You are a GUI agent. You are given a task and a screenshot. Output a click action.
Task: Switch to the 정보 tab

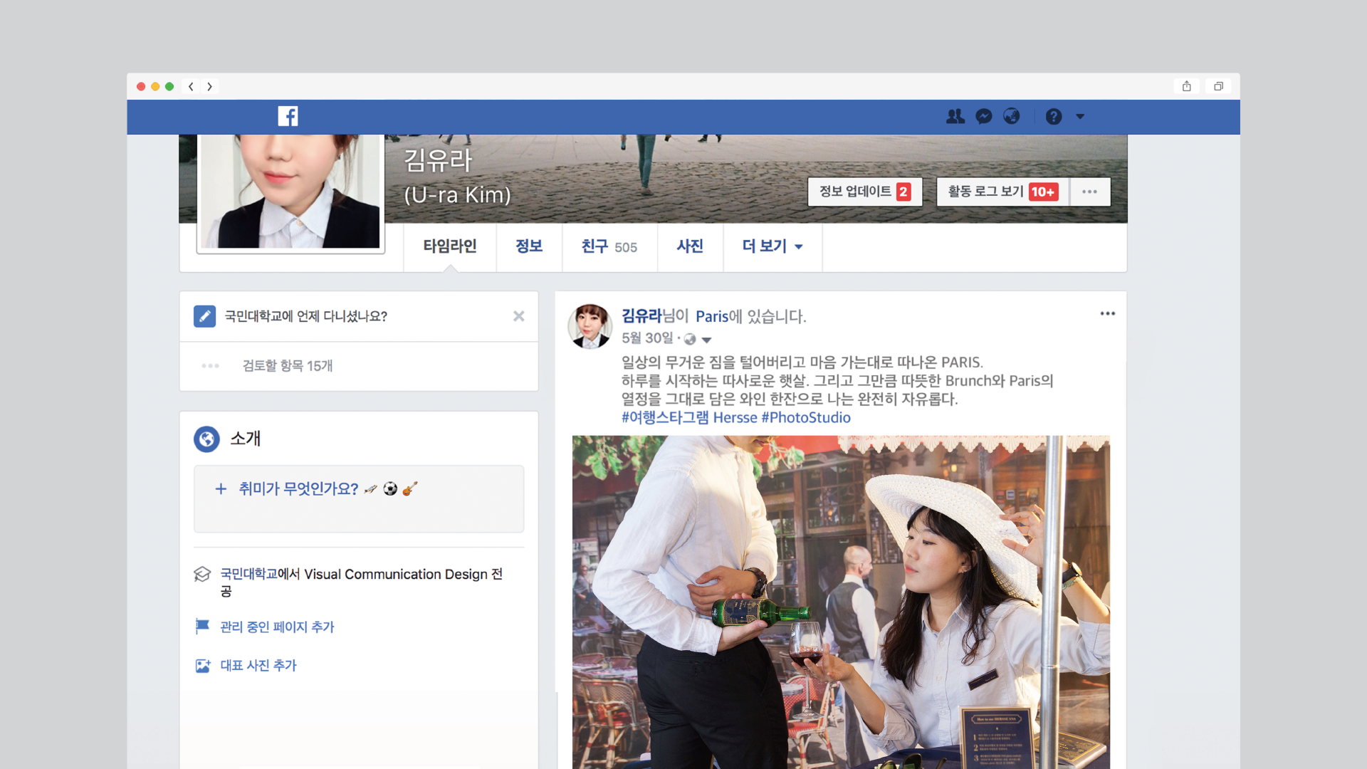tap(528, 246)
